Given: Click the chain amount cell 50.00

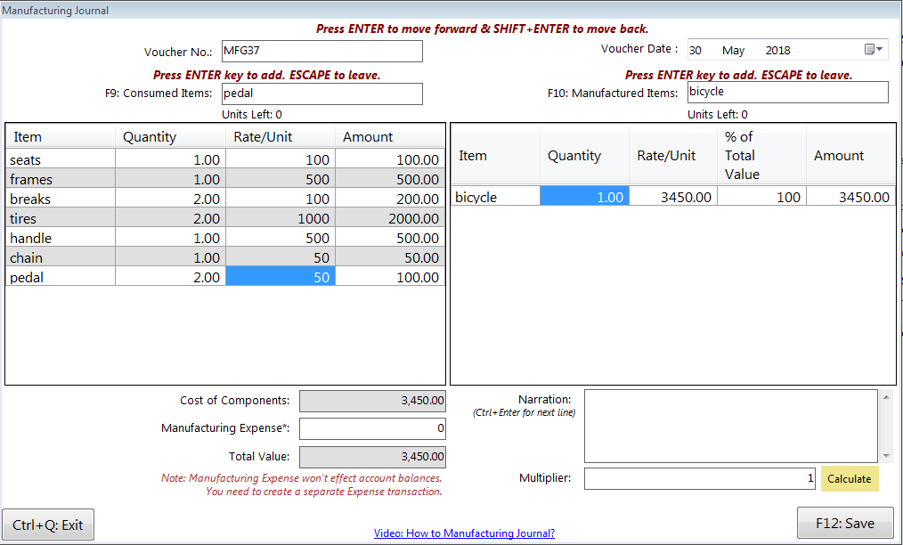Looking at the screenshot, I should point(390,257).
